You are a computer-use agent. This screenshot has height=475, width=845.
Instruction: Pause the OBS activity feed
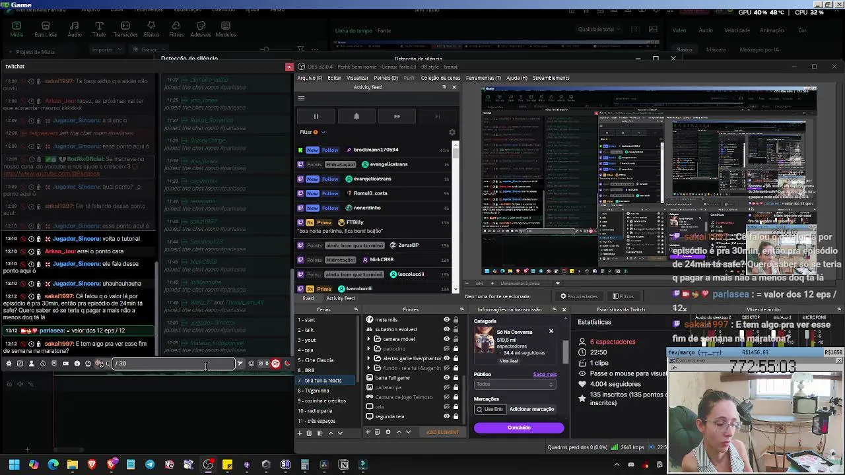pyautogui.click(x=316, y=116)
